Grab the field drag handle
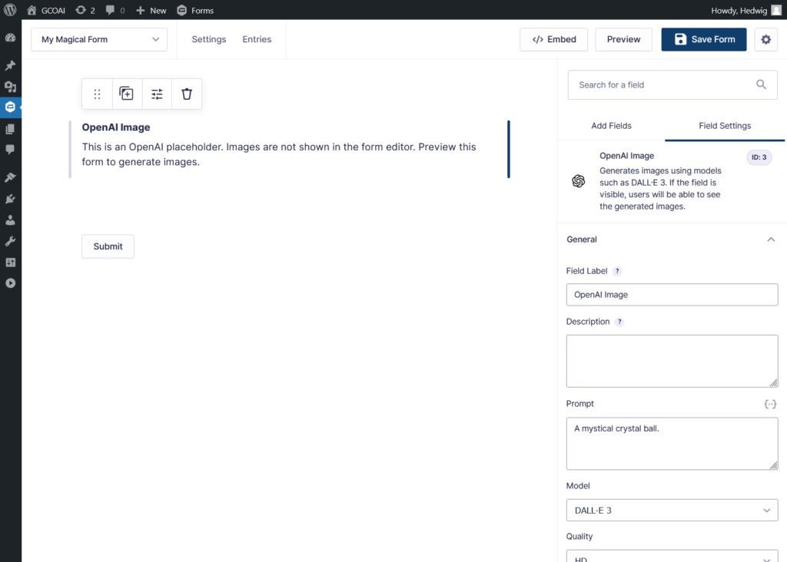 point(98,94)
